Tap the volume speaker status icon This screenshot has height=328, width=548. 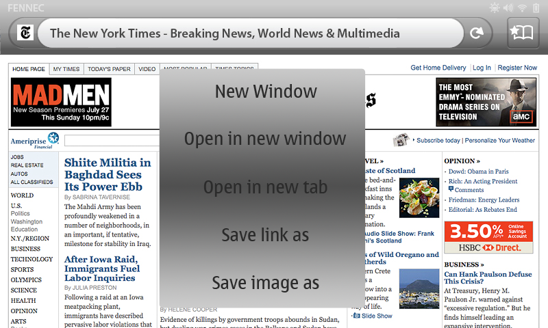tap(508, 8)
